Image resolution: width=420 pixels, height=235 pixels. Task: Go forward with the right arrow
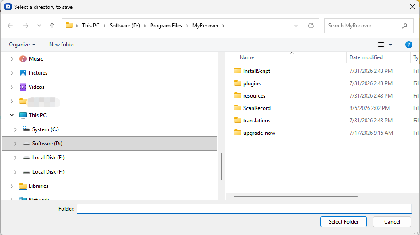pyautogui.click(x=26, y=26)
